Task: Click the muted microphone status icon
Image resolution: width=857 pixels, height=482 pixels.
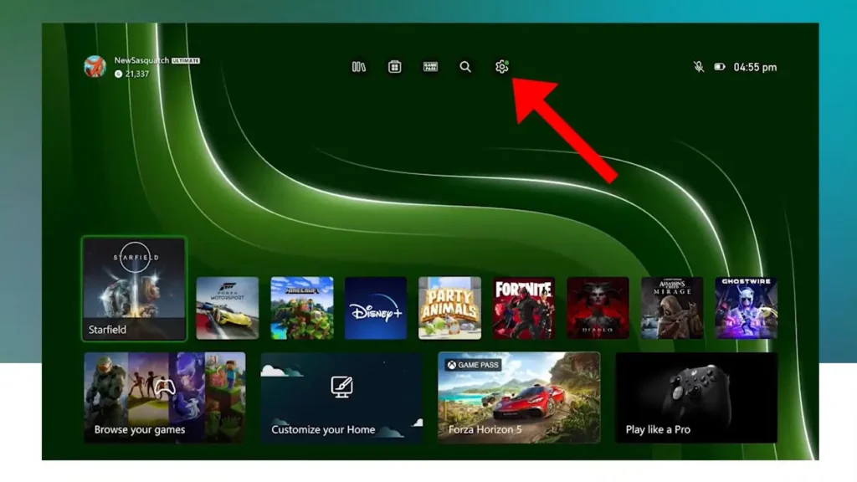Action: tap(699, 67)
